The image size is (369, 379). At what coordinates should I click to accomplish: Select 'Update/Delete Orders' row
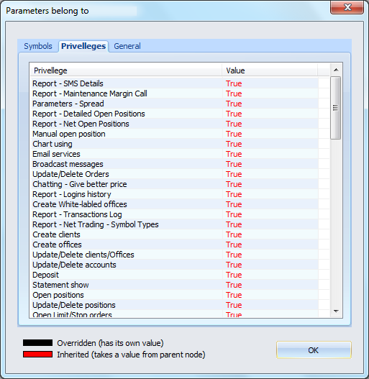click(x=174, y=174)
